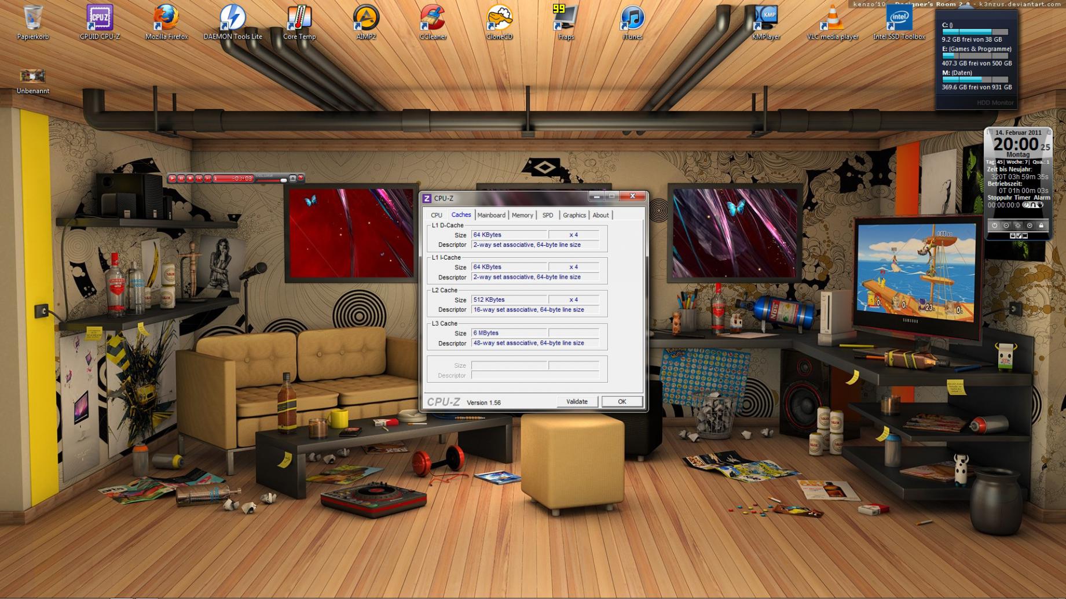
Task: Click play in the red player widget
Action: (x=172, y=179)
